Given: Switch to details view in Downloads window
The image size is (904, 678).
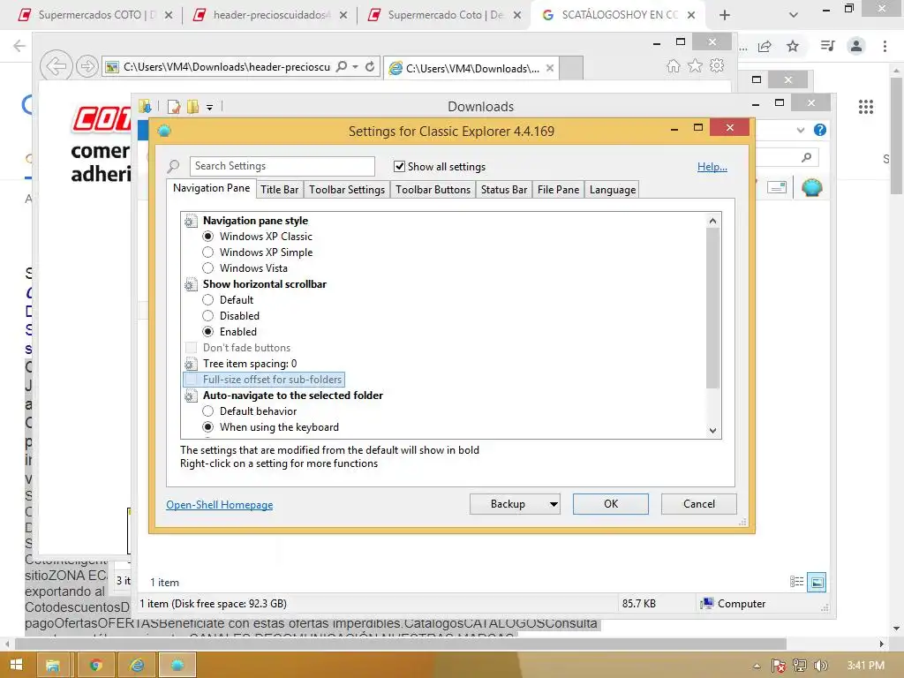Looking at the screenshot, I should coord(797,583).
